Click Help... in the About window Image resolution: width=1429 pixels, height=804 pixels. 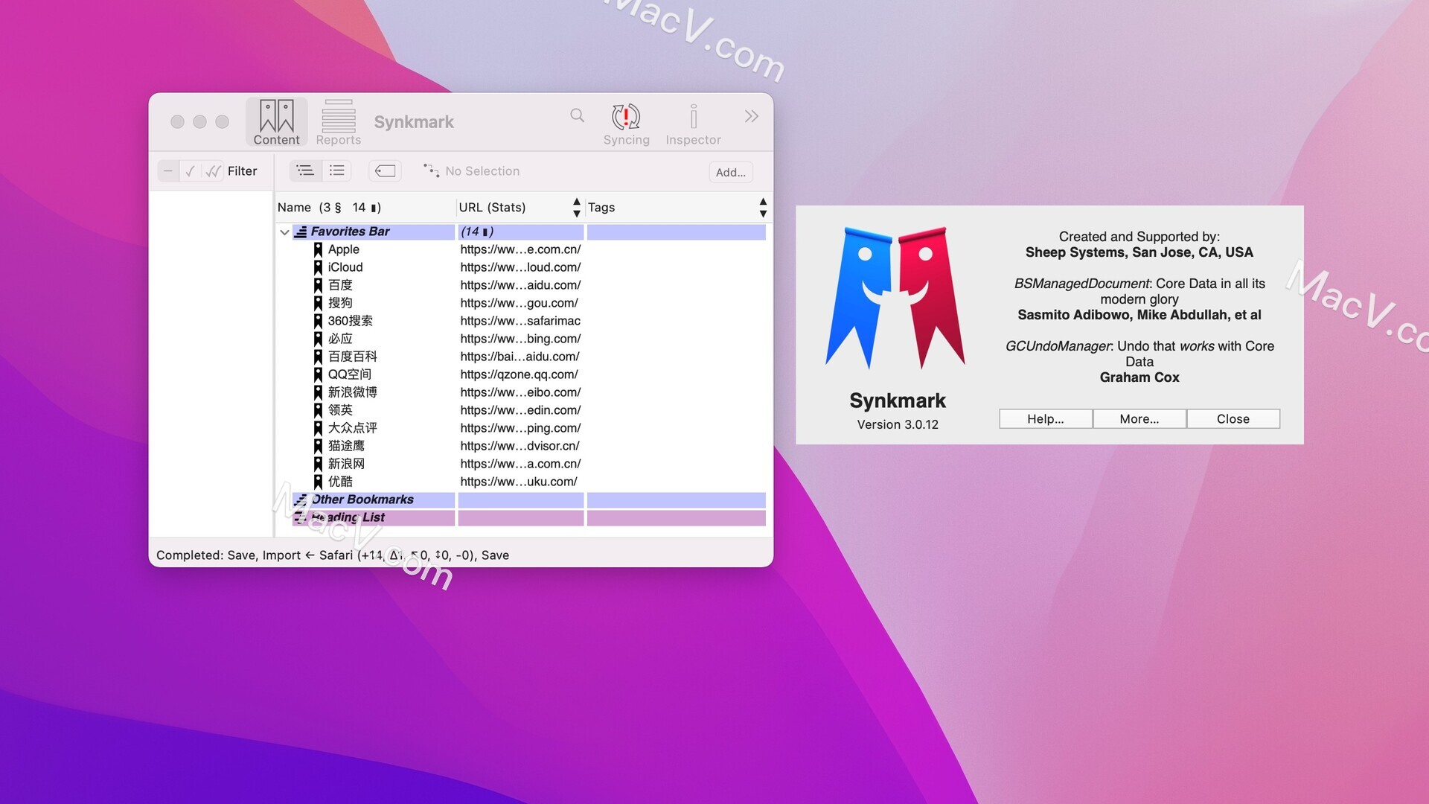(x=1046, y=419)
